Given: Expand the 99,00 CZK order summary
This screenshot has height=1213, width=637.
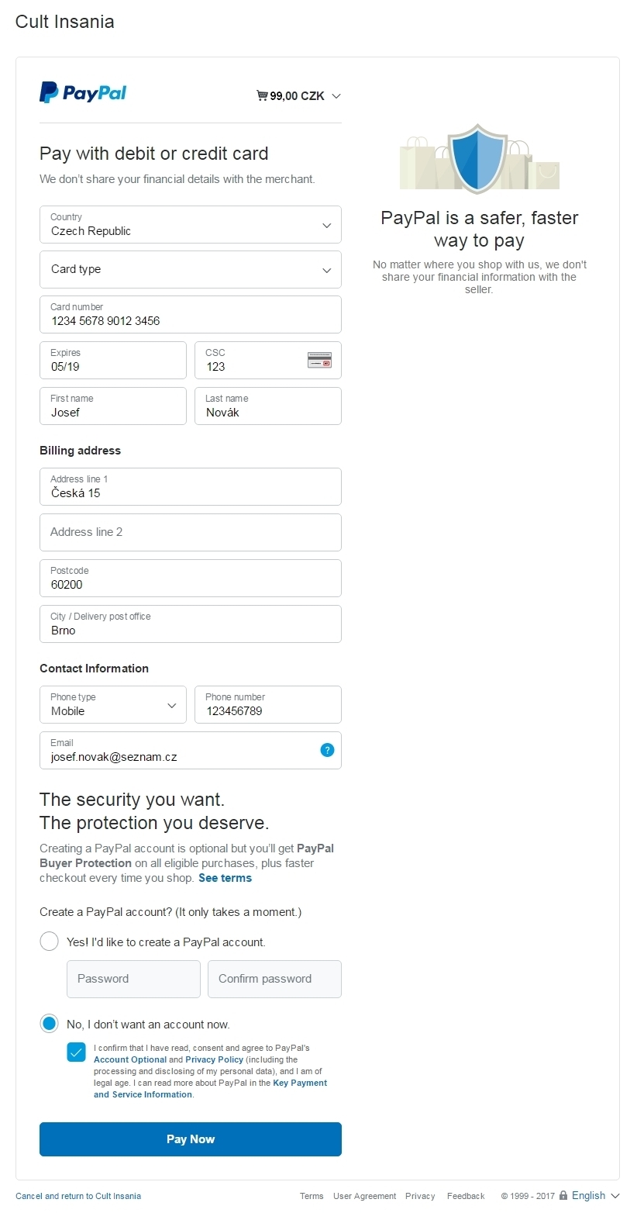Looking at the screenshot, I should point(298,96).
